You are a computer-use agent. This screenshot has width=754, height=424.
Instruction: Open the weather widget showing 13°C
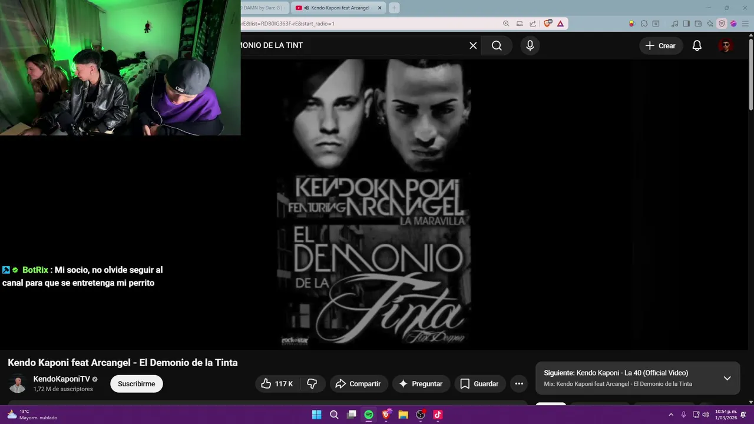(x=32, y=415)
